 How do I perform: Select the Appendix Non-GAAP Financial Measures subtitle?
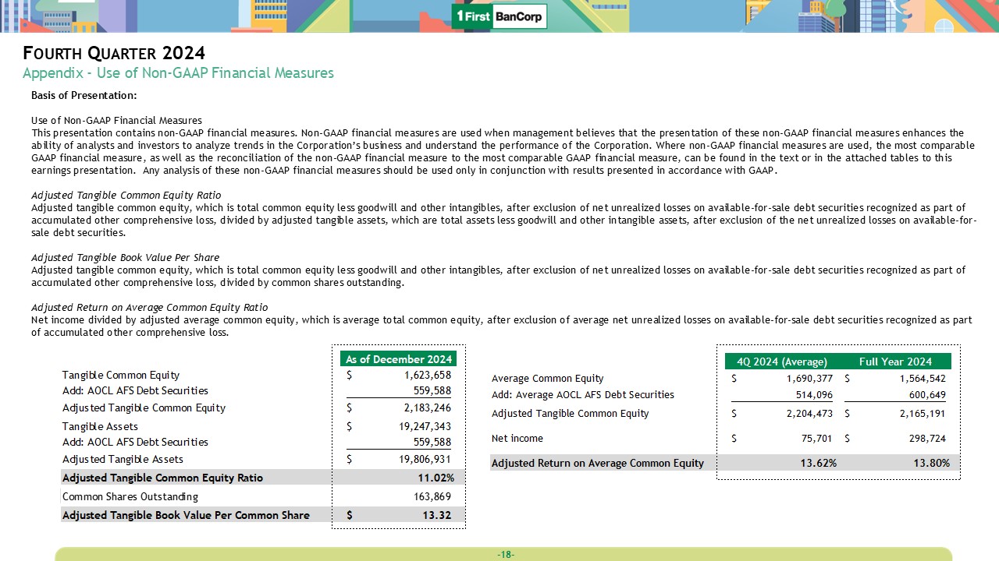[178, 73]
